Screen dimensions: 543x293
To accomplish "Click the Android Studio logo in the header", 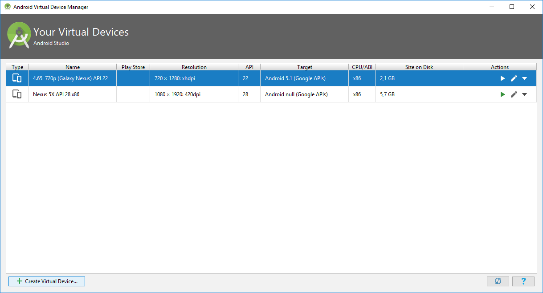I will [x=19, y=35].
